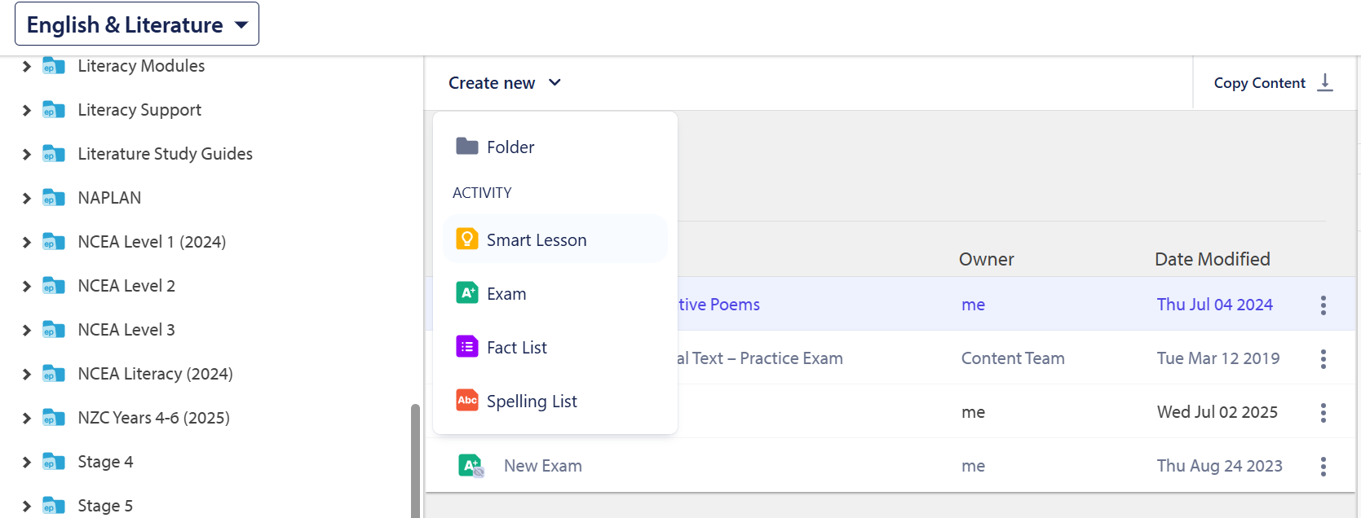Click the sidebar vertical scrollbar thumb
1361x518 pixels.
[415, 460]
